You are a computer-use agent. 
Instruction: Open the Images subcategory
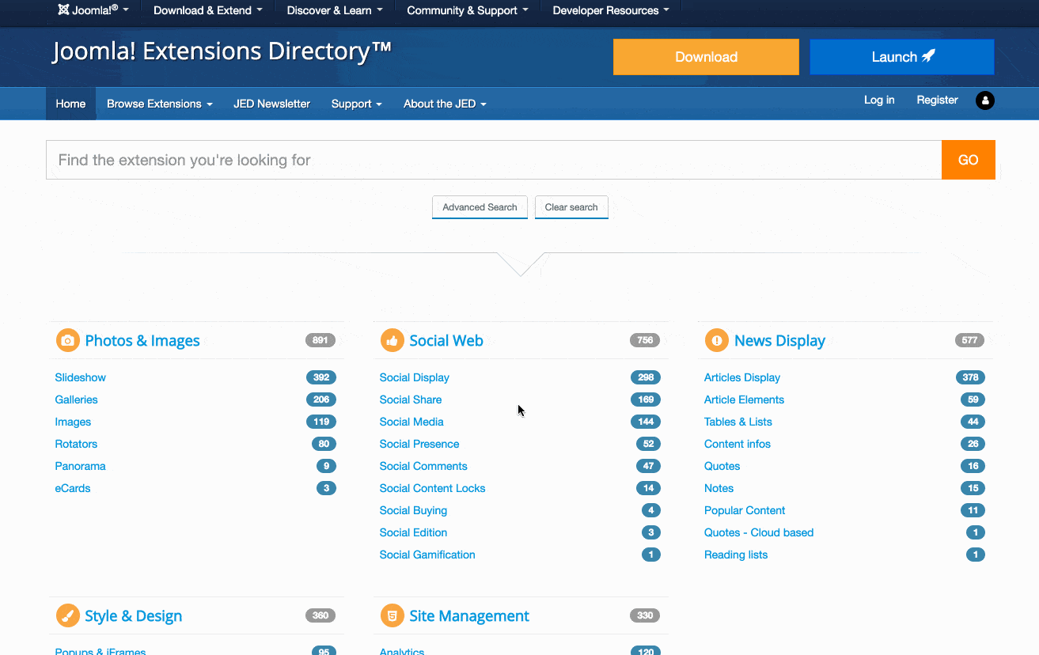coord(73,422)
